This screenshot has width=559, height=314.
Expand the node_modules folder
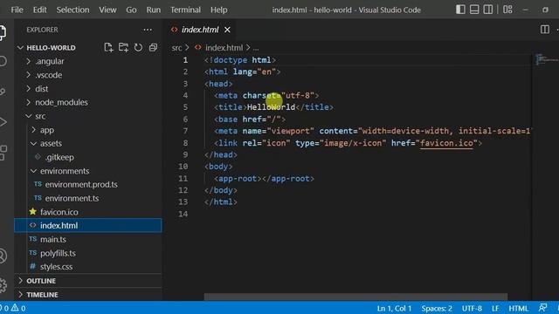(28, 103)
